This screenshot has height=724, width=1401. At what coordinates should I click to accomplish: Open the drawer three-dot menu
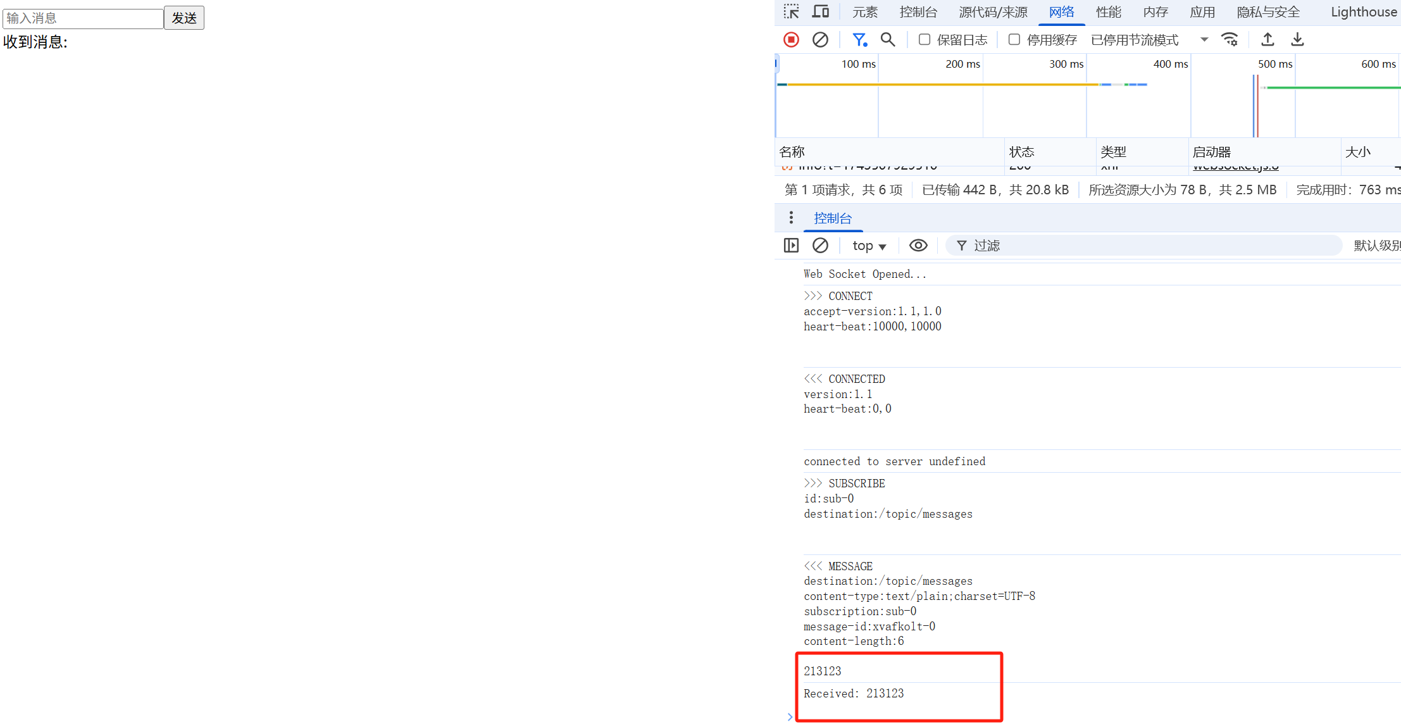click(x=791, y=218)
